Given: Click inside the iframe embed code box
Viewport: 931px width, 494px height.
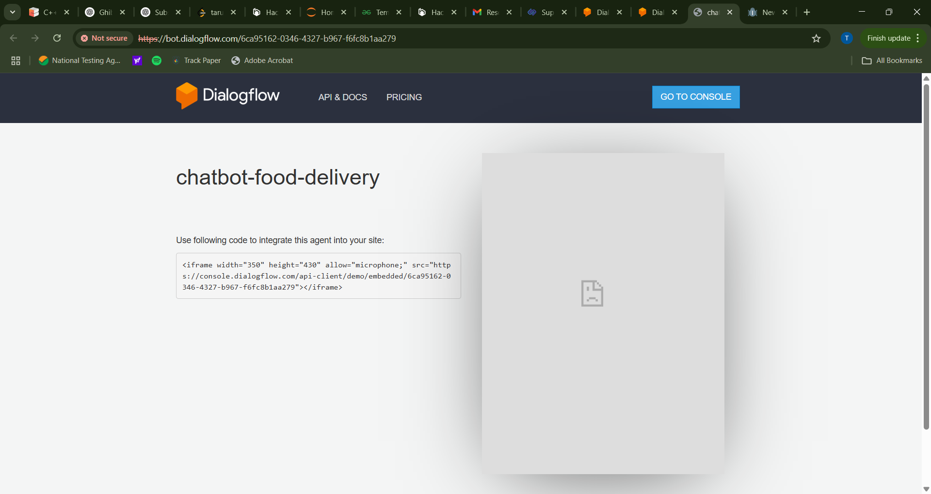Looking at the screenshot, I should 318,276.
